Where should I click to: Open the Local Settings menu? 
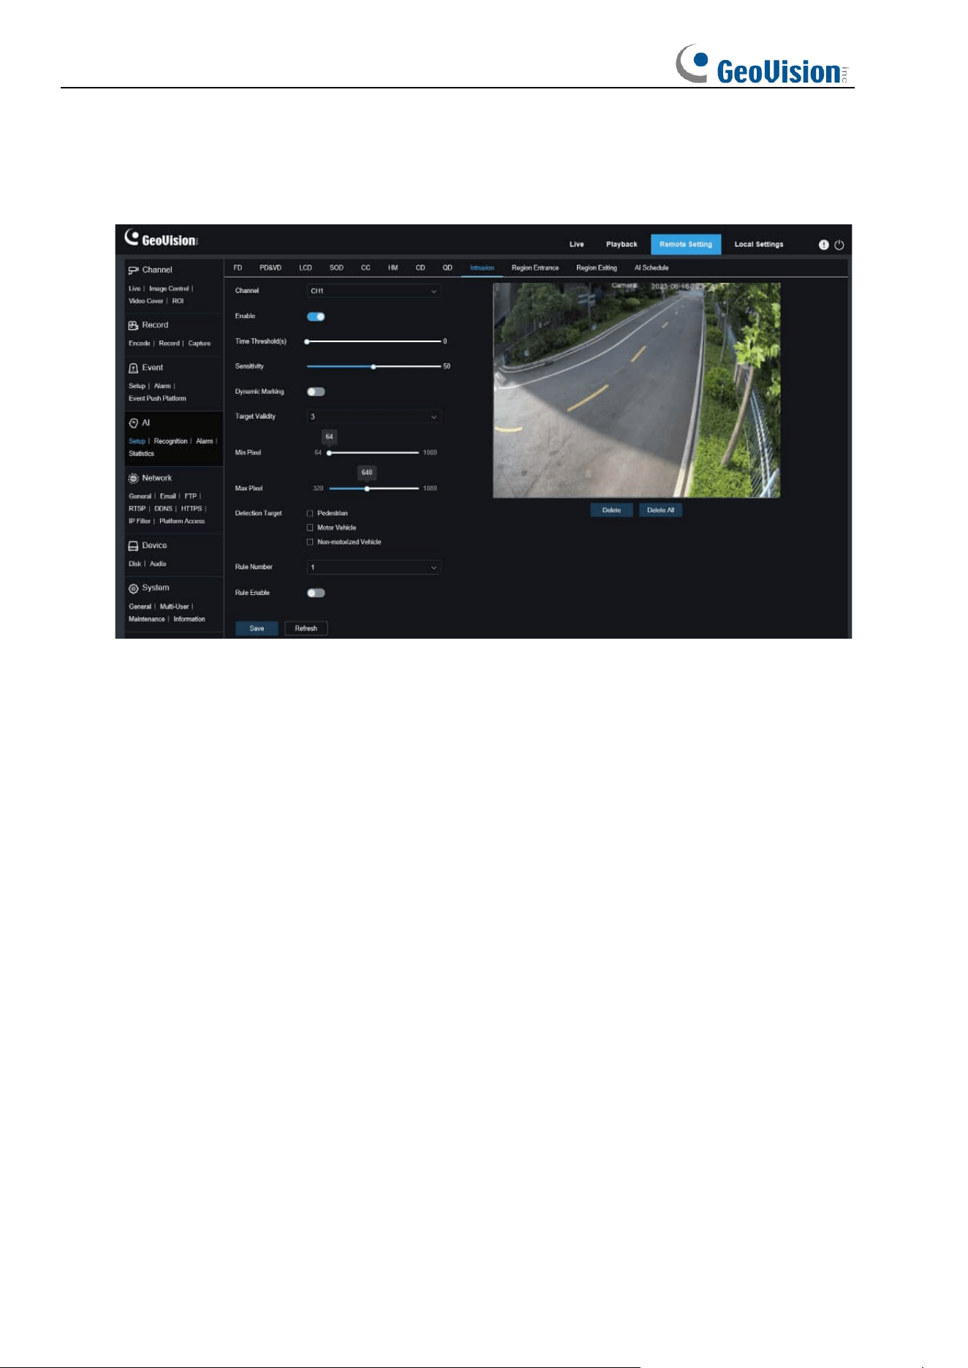pos(759,245)
